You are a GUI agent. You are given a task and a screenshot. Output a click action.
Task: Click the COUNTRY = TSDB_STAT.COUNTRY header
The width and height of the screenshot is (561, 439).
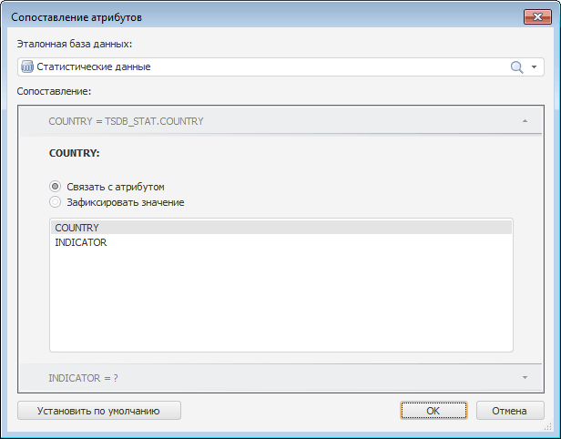[126, 120]
